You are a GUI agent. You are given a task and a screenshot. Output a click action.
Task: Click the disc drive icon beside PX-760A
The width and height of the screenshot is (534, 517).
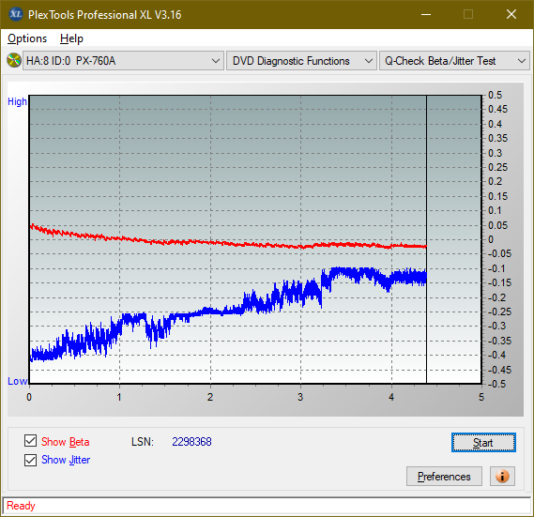point(14,61)
